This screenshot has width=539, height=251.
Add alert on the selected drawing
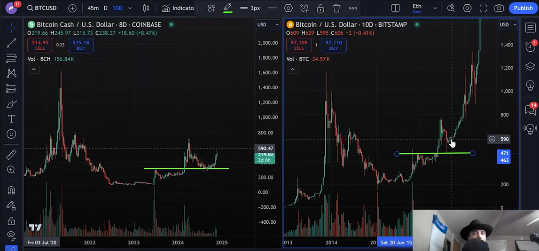304,8
